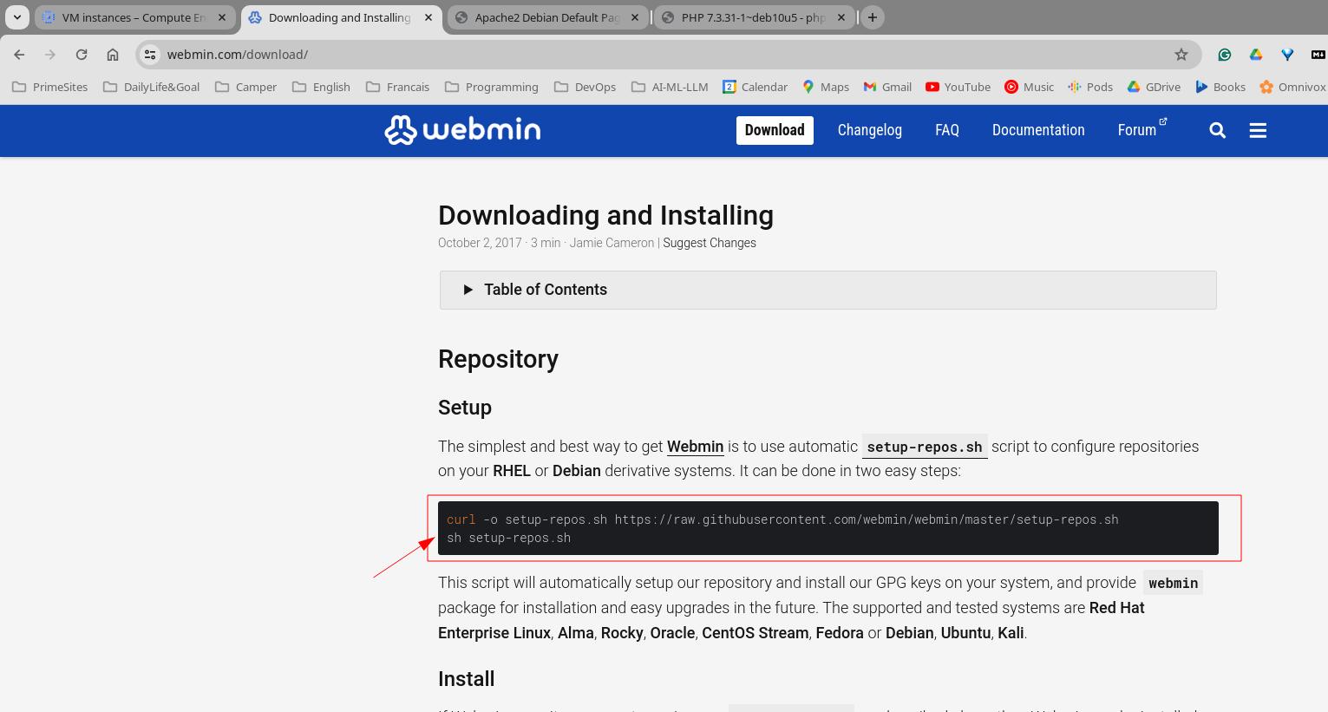Image resolution: width=1328 pixels, height=712 pixels.
Task: Close the Downloading and Installing tab
Action: (428, 17)
